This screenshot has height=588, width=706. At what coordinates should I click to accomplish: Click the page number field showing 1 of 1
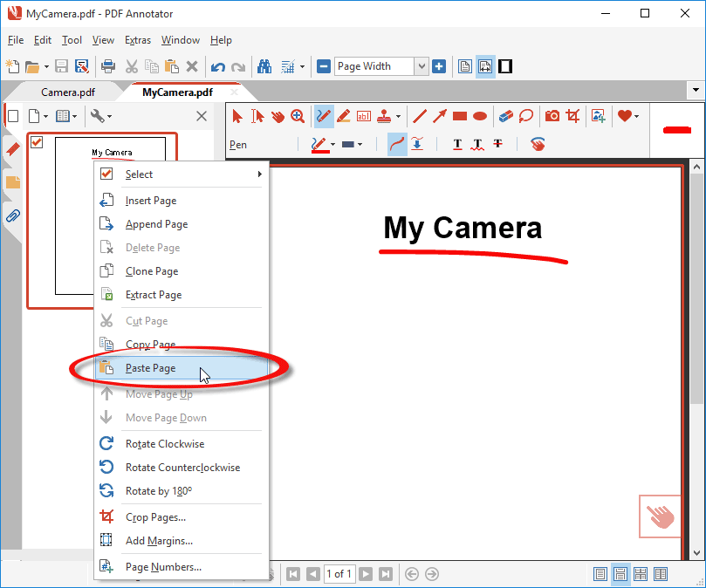pos(339,573)
